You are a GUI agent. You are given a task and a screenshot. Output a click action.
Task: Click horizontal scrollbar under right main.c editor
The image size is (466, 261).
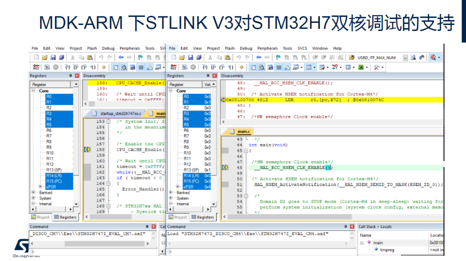(x=290, y=217)
